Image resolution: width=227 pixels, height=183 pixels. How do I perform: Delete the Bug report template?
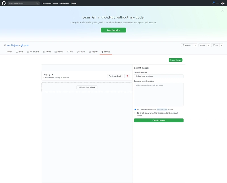tap(127, 76)
